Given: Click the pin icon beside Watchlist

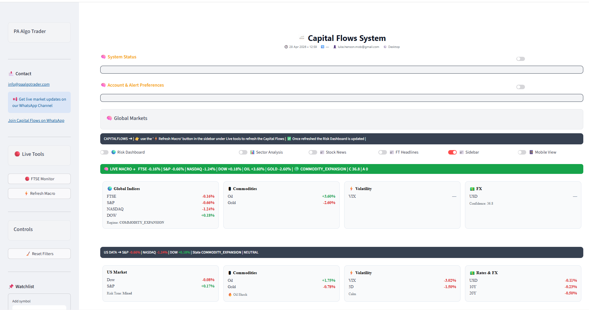Looking at the screenshot, I should (x=11, y=286).
